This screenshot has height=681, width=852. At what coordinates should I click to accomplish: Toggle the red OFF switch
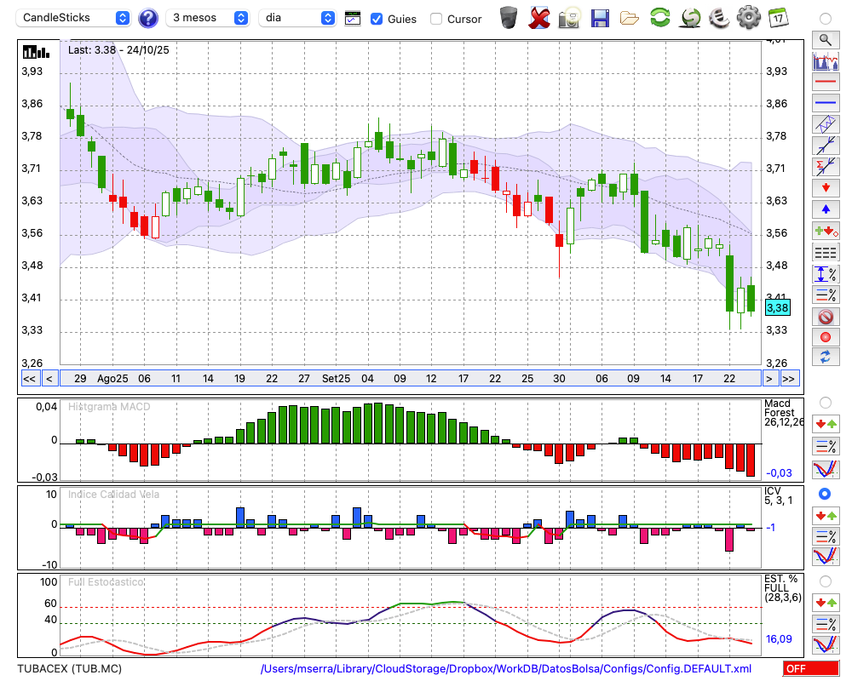[x=811, y=668]
